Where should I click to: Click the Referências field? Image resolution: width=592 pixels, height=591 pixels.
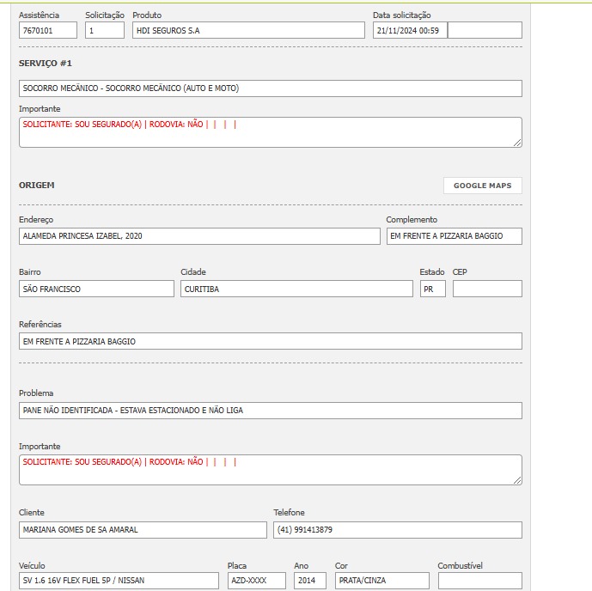(271, 341)
